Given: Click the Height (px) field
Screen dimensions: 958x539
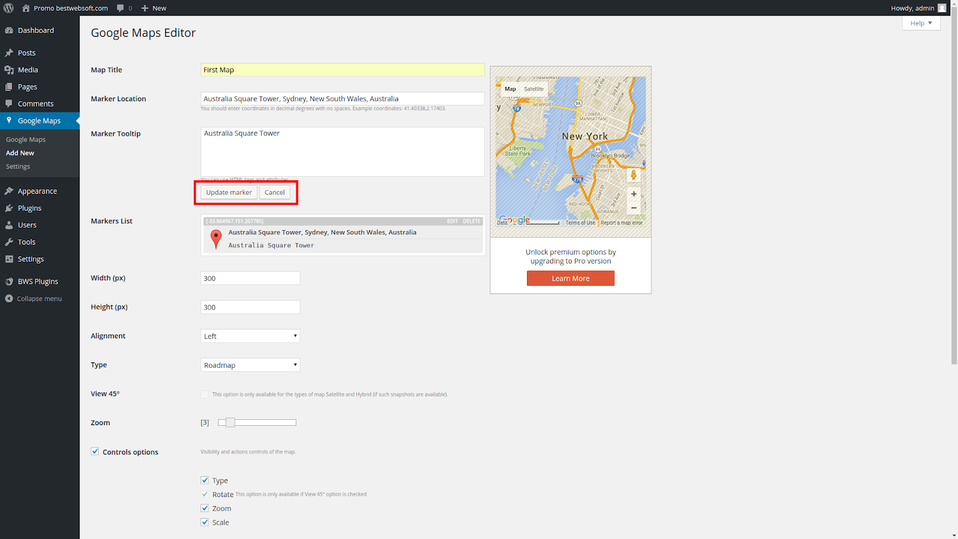Looking at the screenshot, I should pos(250,307).
